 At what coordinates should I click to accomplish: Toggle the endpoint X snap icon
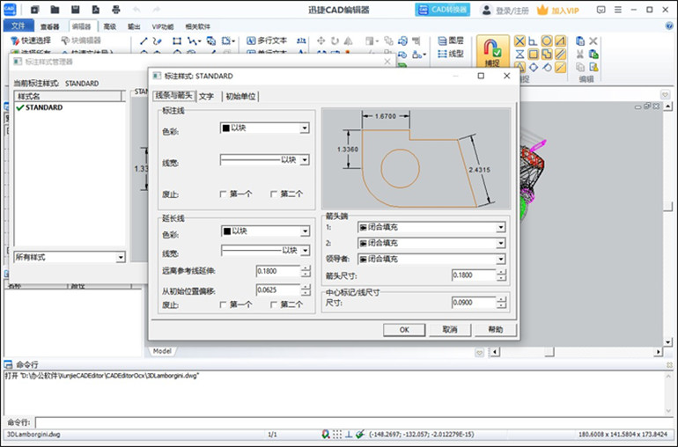pyautogui.click(x=520, y=41)
